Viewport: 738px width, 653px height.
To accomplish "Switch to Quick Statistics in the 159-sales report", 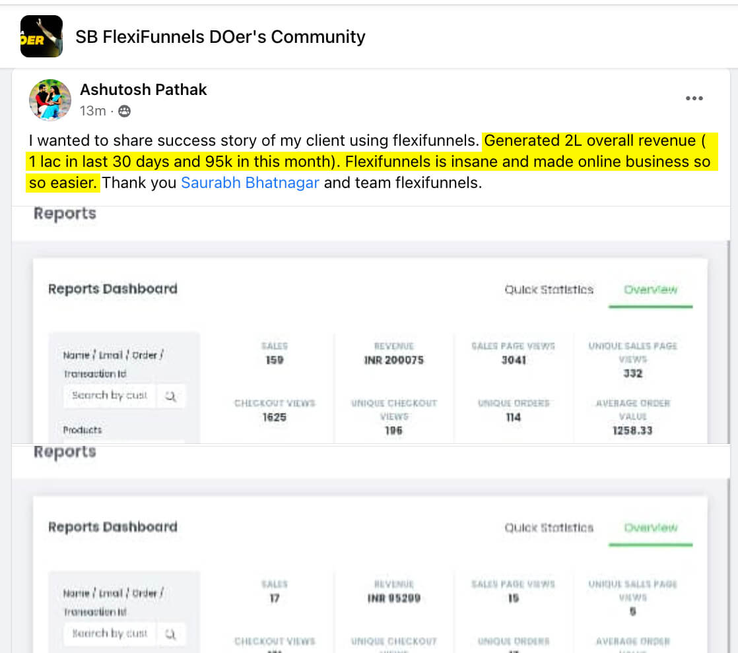I will pyautogui.click(x=549, y=290).
